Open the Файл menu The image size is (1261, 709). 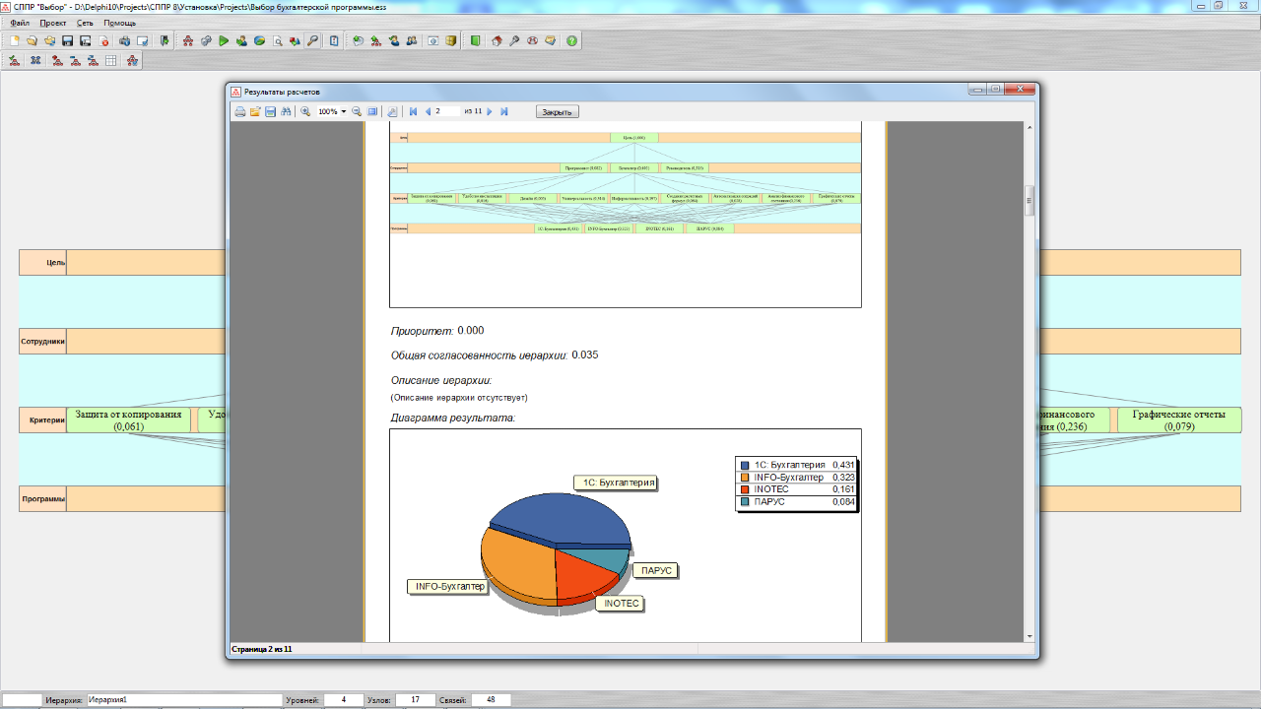click(x=20, y=23)
